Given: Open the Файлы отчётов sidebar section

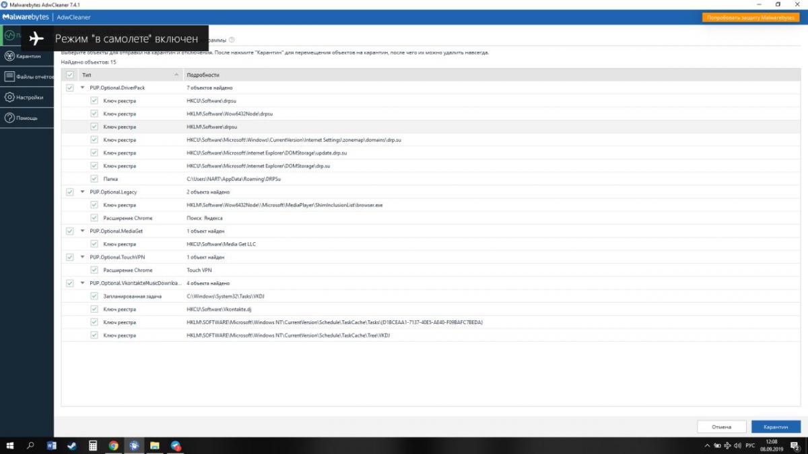Looking at the screenshot, I should click(27, 77).
